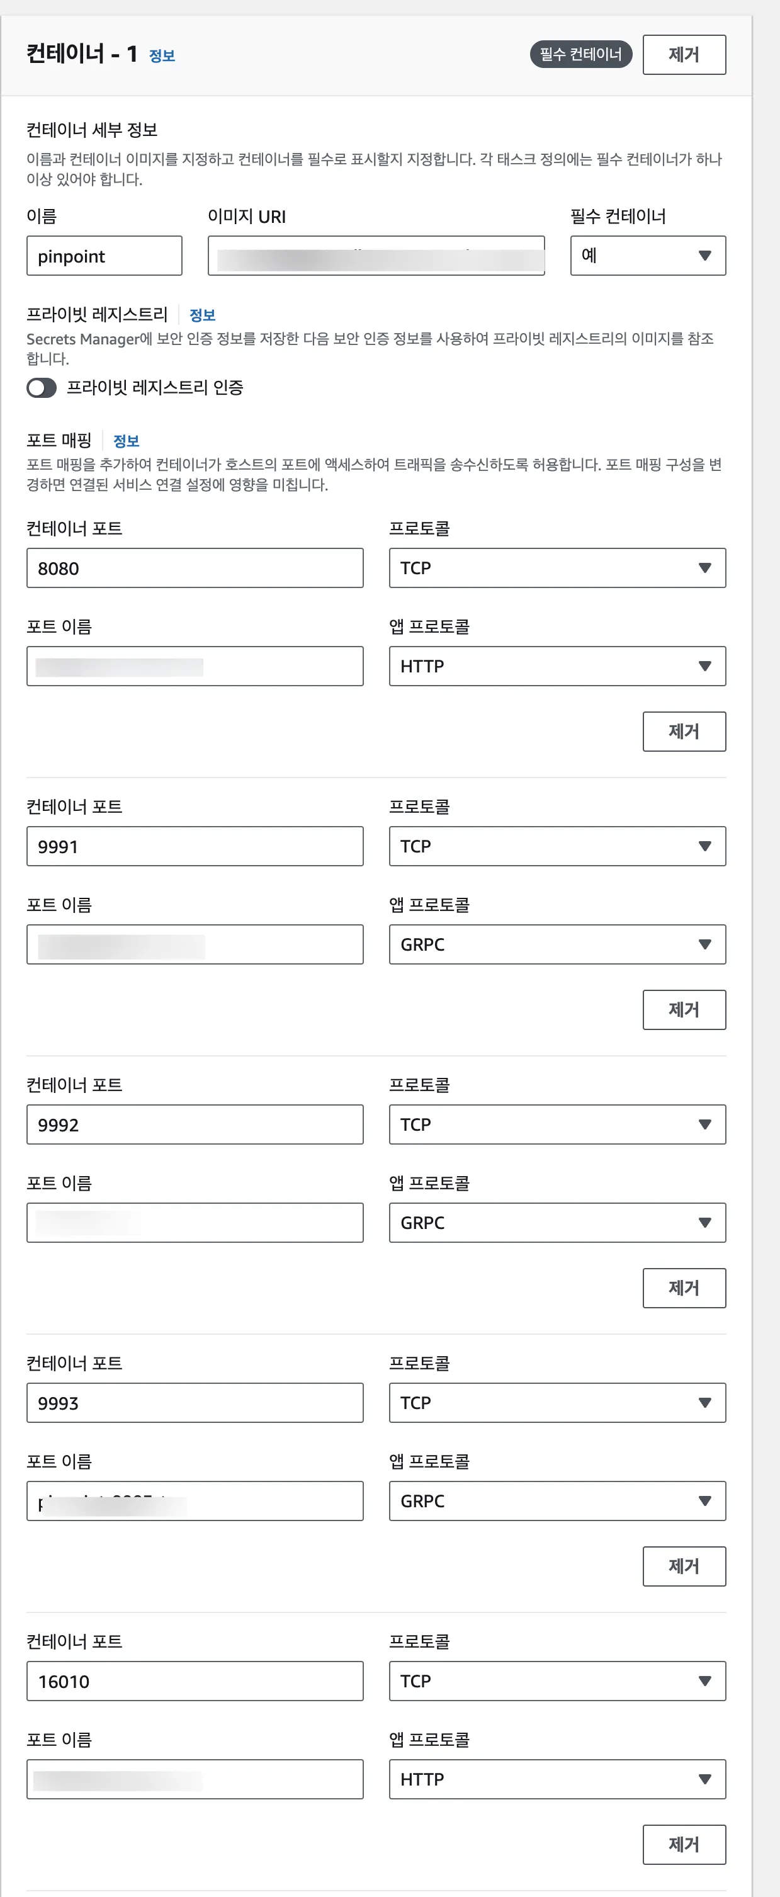The image size is (780, 1897).
Task: Click port name field under port 8080
Action: click(195, 665)
